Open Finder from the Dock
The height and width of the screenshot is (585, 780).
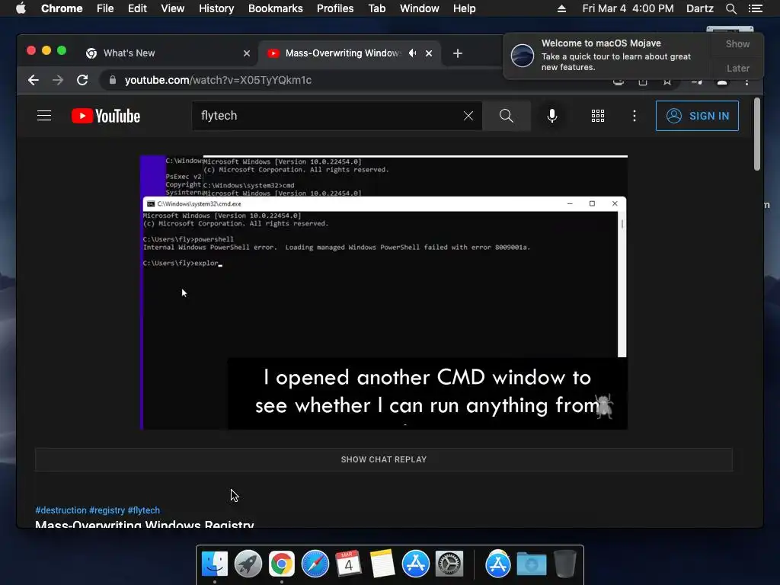(215, 564)
